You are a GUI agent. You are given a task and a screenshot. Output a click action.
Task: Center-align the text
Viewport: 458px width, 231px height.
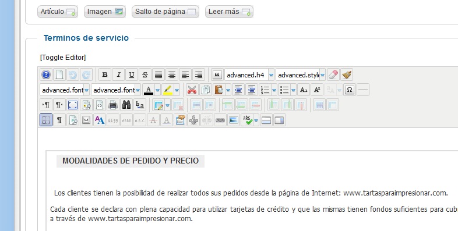coord(172,75)
